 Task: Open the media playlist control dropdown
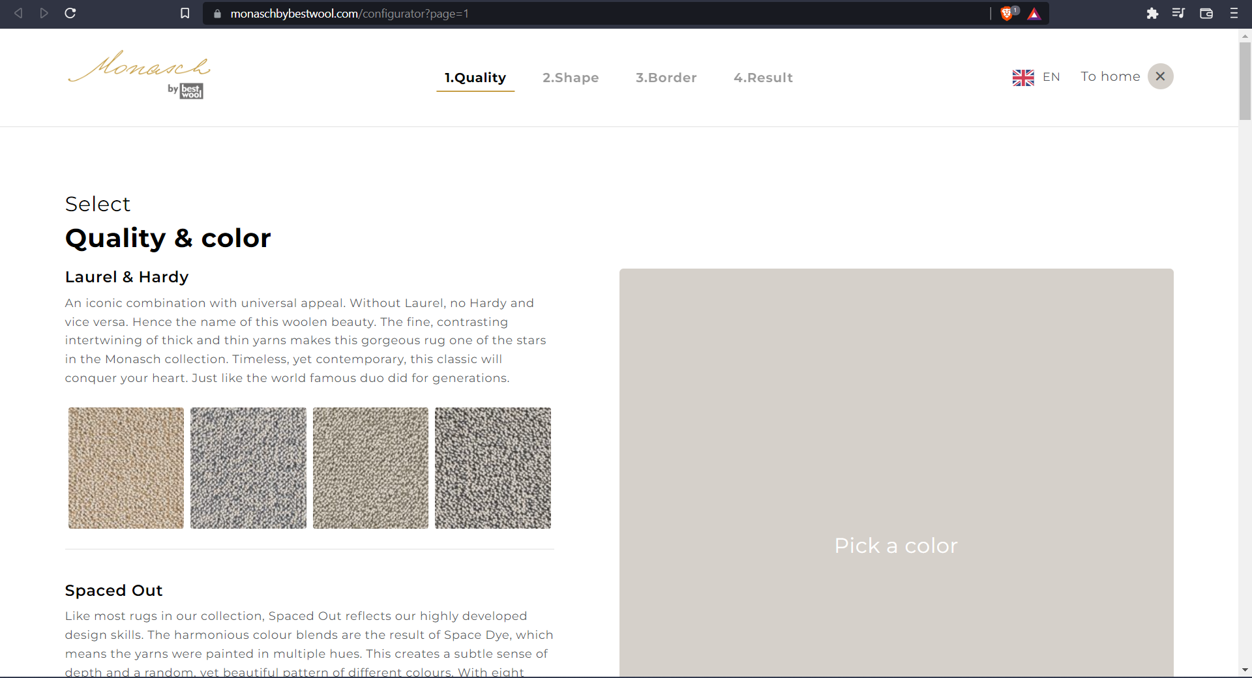click(x=1179, y=13)
